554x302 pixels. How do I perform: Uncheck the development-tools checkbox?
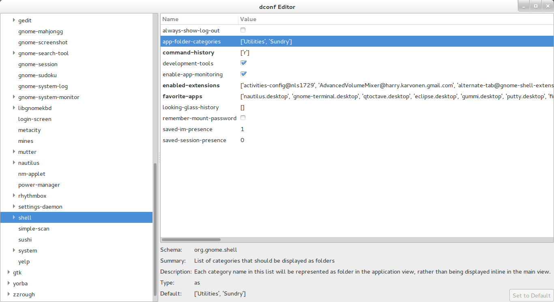[243, 63]
